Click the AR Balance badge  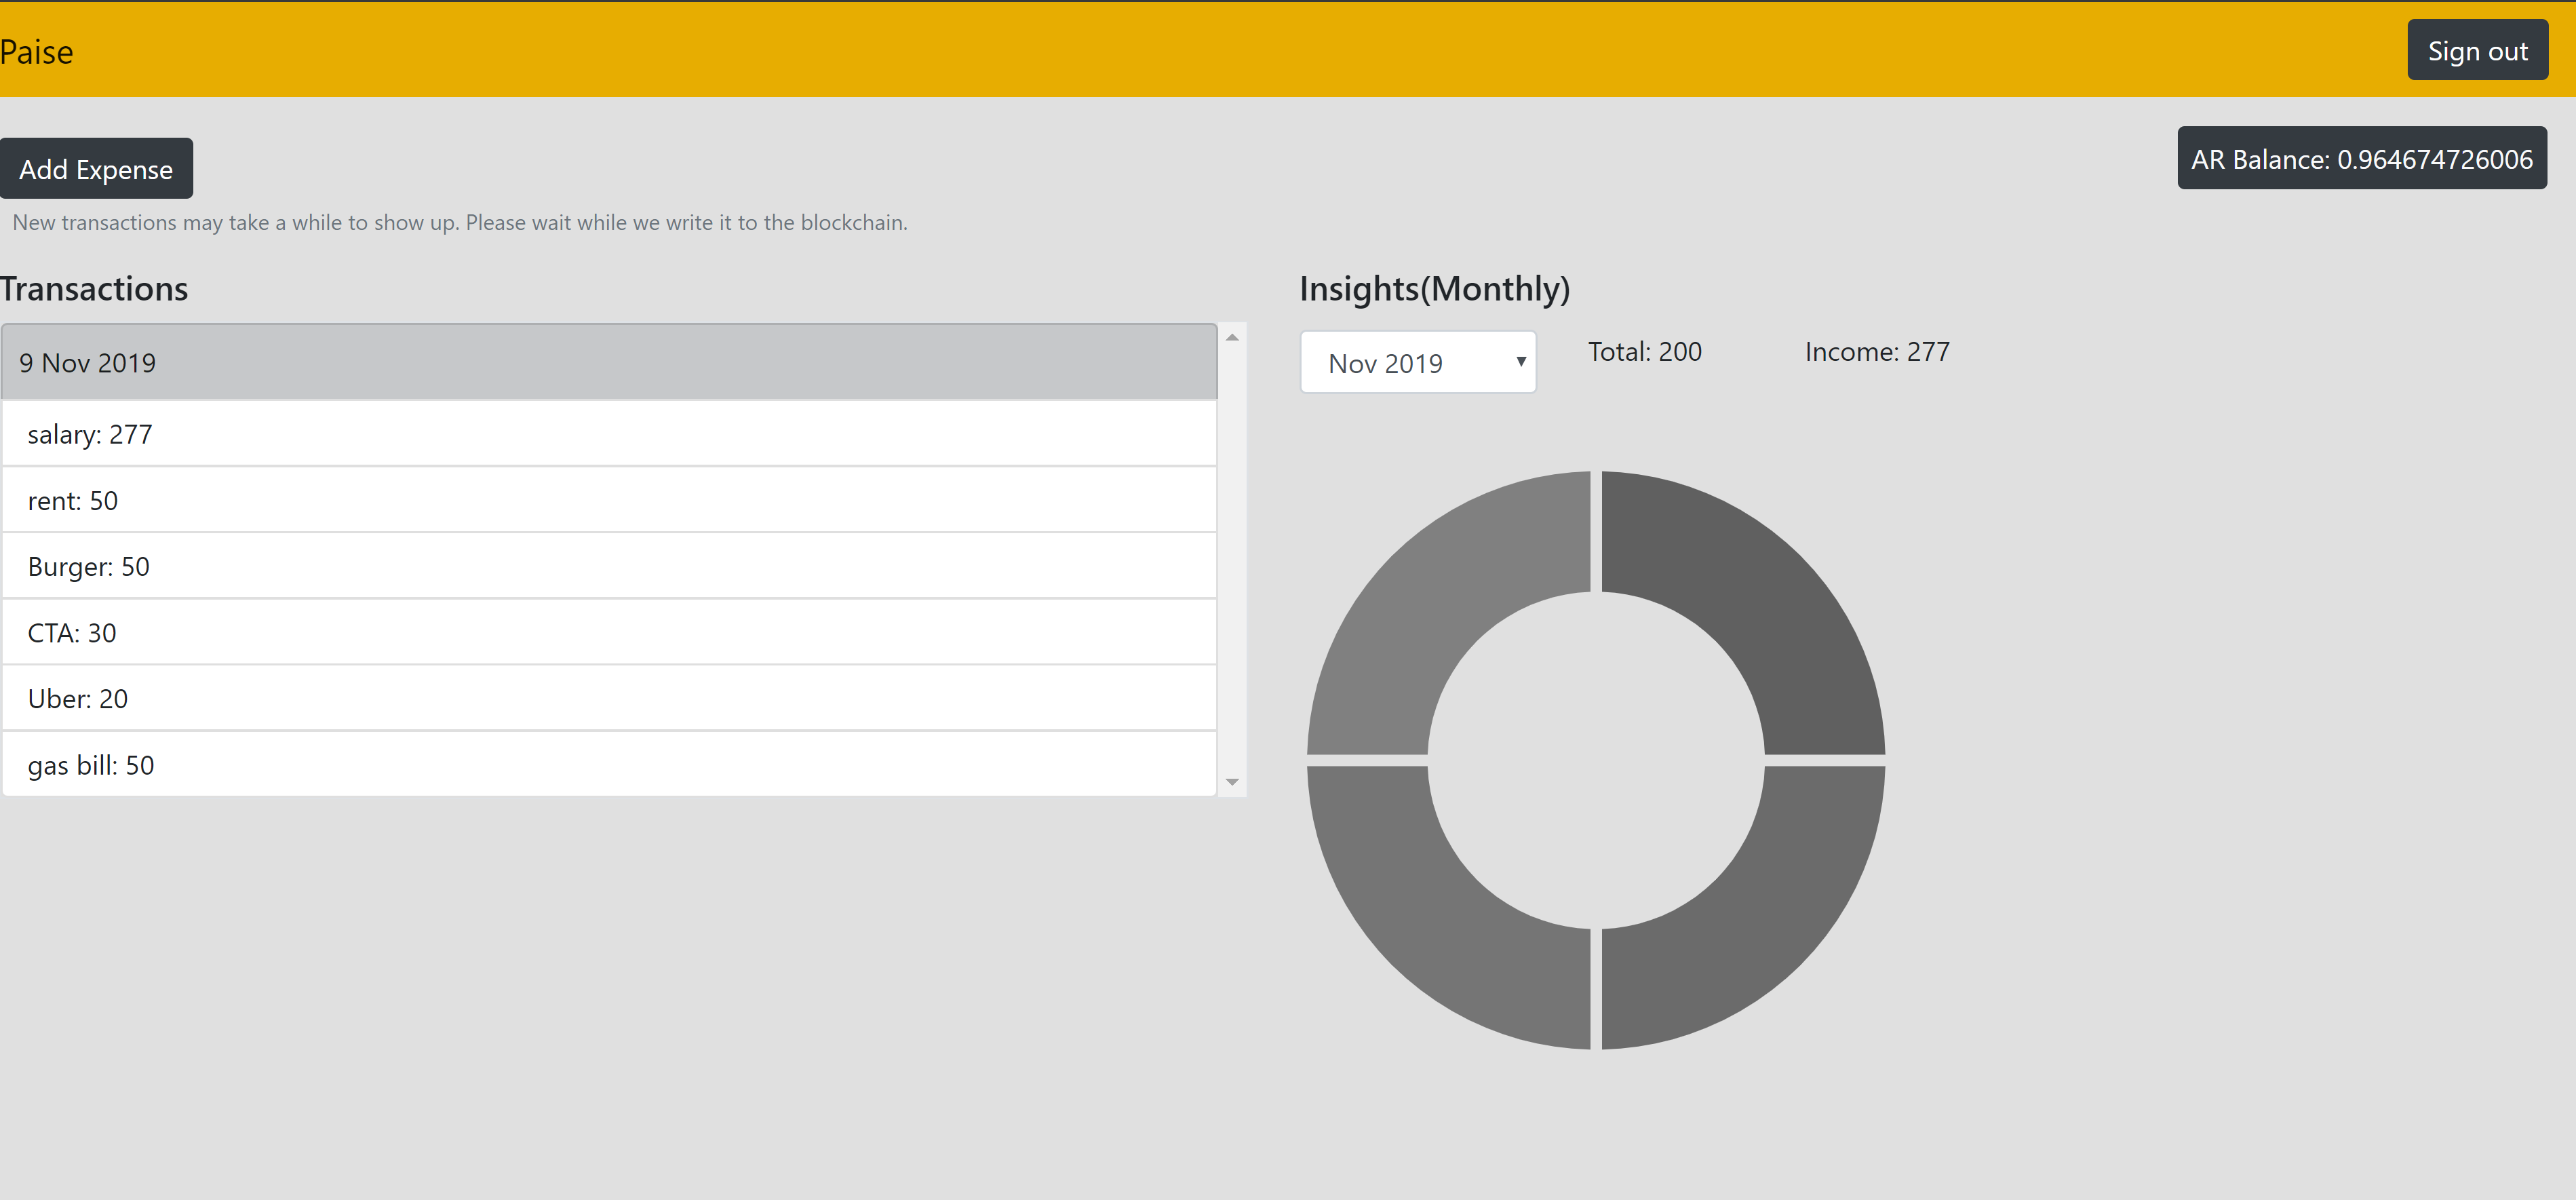(x=2361, y=159)
